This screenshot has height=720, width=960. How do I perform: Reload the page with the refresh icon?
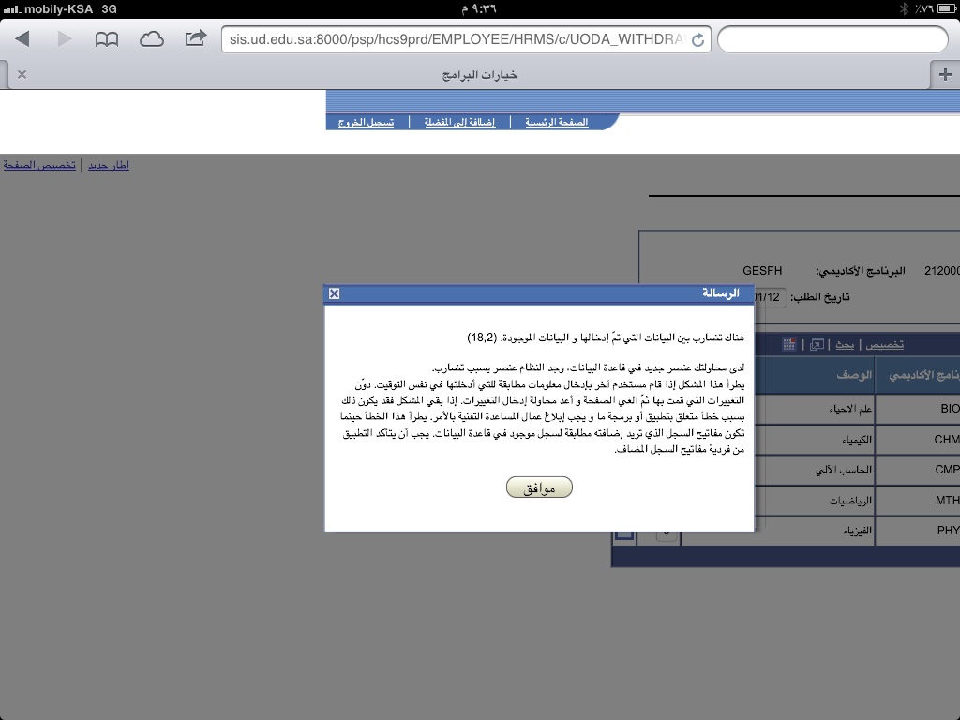coord(697,39)
